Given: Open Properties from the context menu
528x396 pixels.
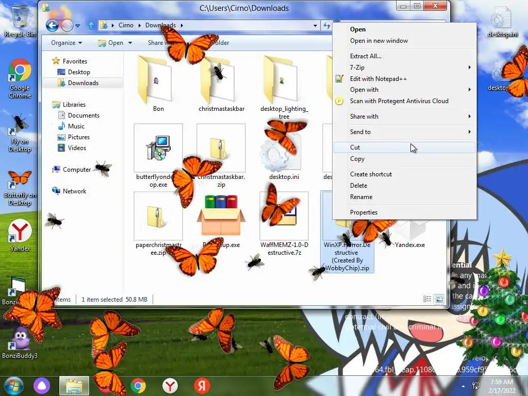Looking at the screenshot, I should (x=405, y=212).
